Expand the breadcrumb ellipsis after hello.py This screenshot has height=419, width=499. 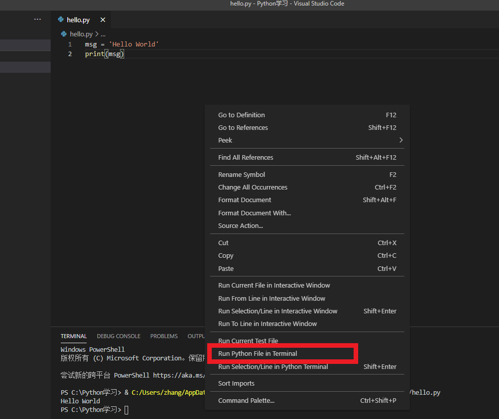pos(103,34)
